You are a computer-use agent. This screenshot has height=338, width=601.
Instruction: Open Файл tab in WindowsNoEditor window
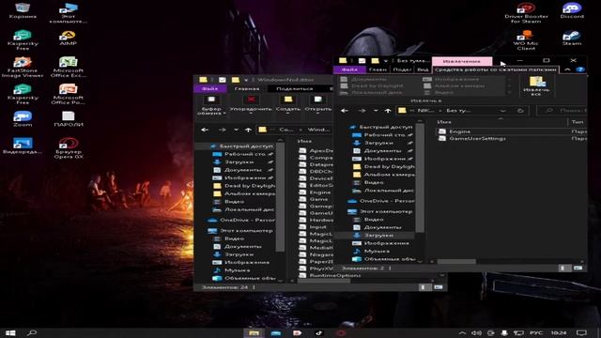tap(210, 88)
